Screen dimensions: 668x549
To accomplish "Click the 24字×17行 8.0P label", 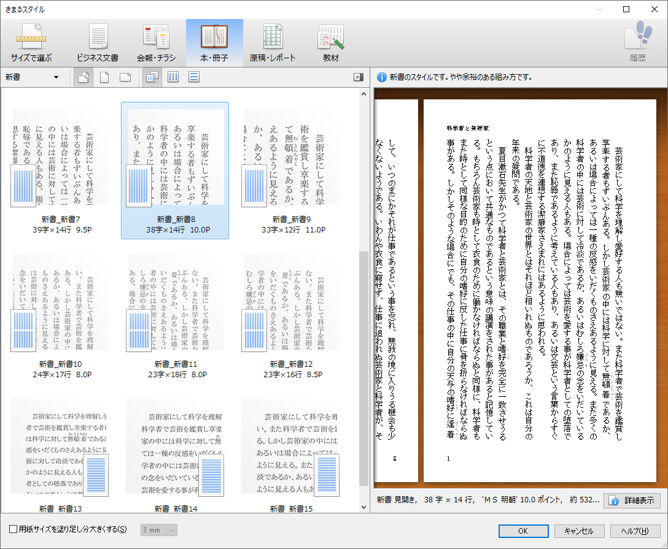I will click(62, 375).
